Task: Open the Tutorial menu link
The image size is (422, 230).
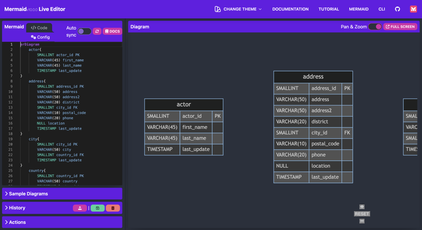Action: point(329,9)
